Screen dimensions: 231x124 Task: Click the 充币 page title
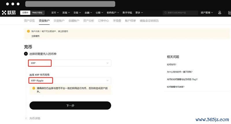coord(28,47)
